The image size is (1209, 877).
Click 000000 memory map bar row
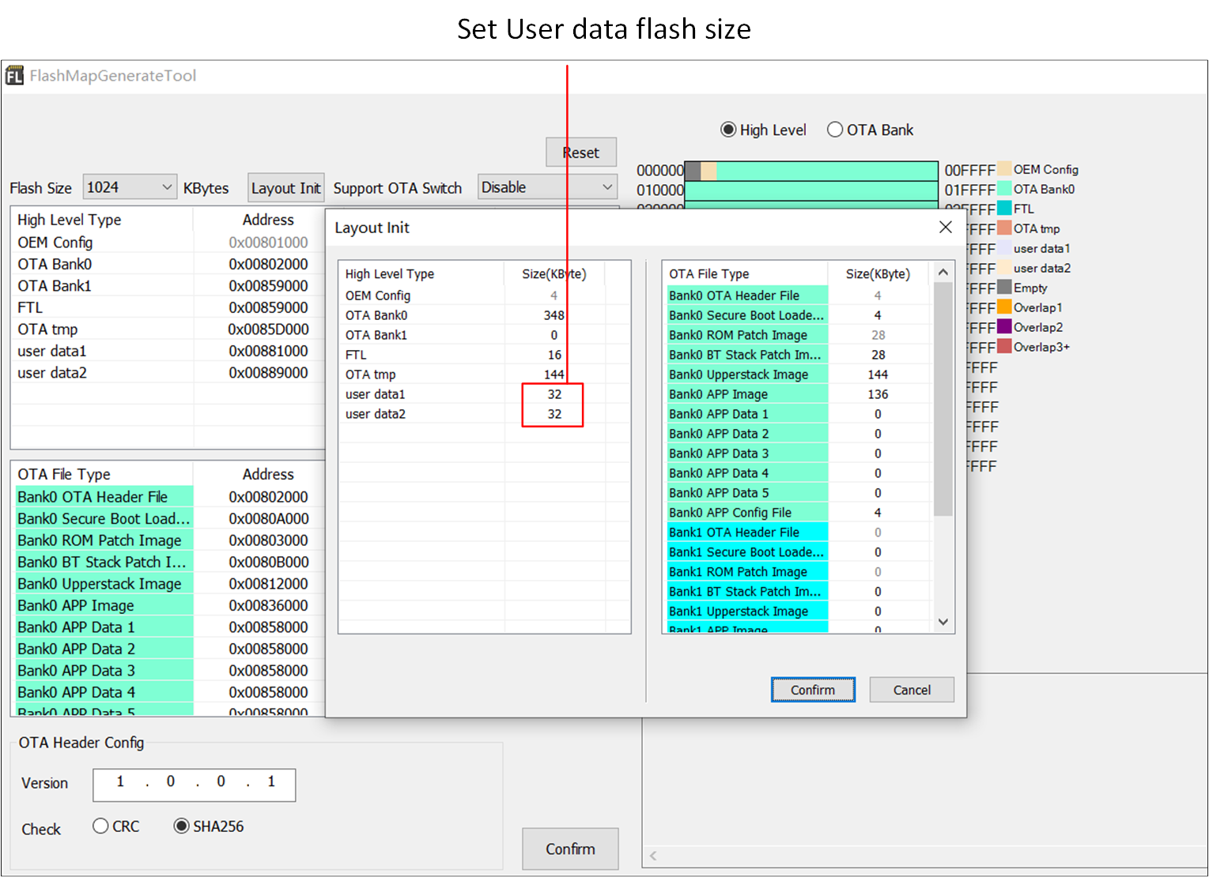811,171
